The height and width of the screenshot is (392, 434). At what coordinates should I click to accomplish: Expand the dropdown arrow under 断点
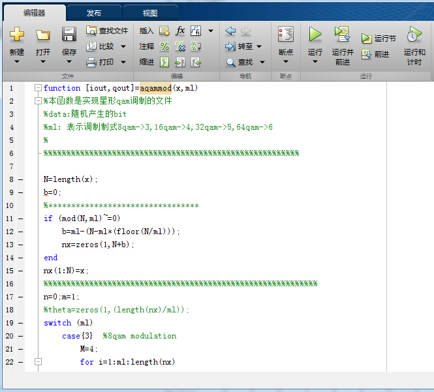286,62
